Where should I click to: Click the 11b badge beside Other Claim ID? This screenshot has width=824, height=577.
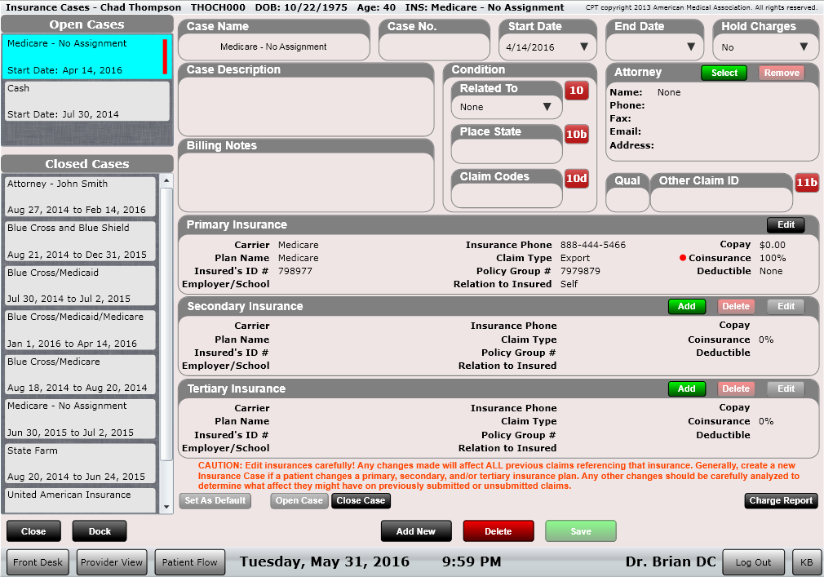(806, 183)
